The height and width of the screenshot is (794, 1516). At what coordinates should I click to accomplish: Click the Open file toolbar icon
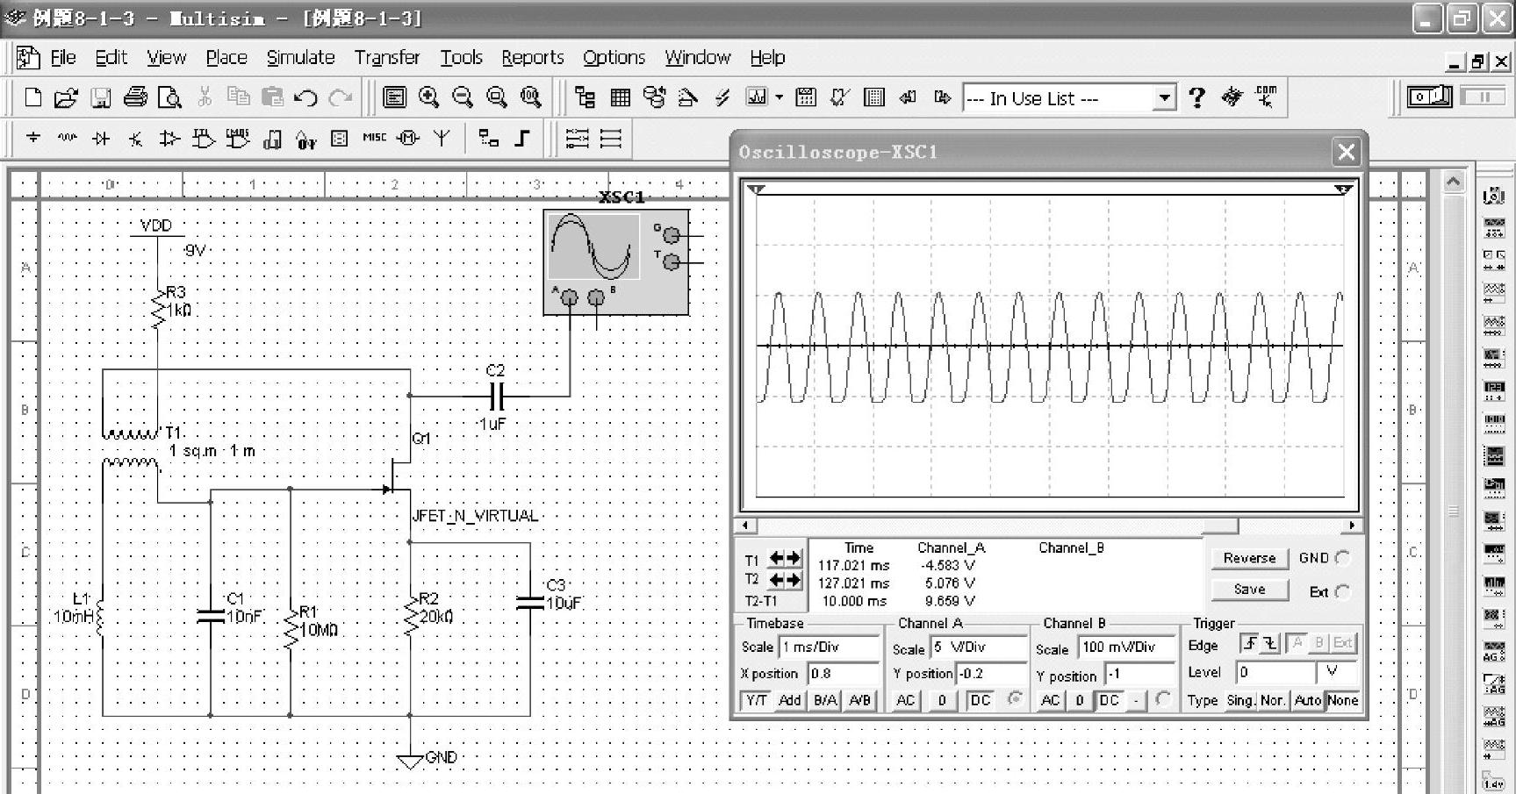point(66,97)
